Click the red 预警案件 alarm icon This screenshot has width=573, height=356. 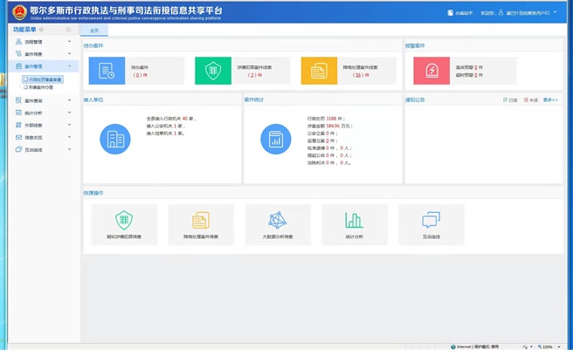click(431, 72)
